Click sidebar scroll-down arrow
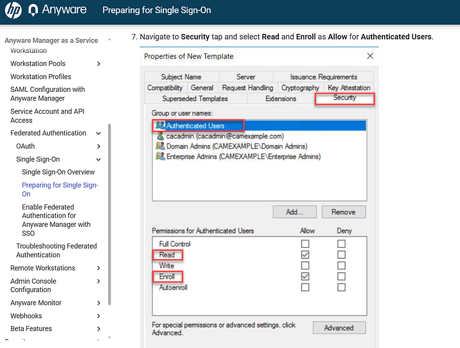460x348 pixels. 109,338
